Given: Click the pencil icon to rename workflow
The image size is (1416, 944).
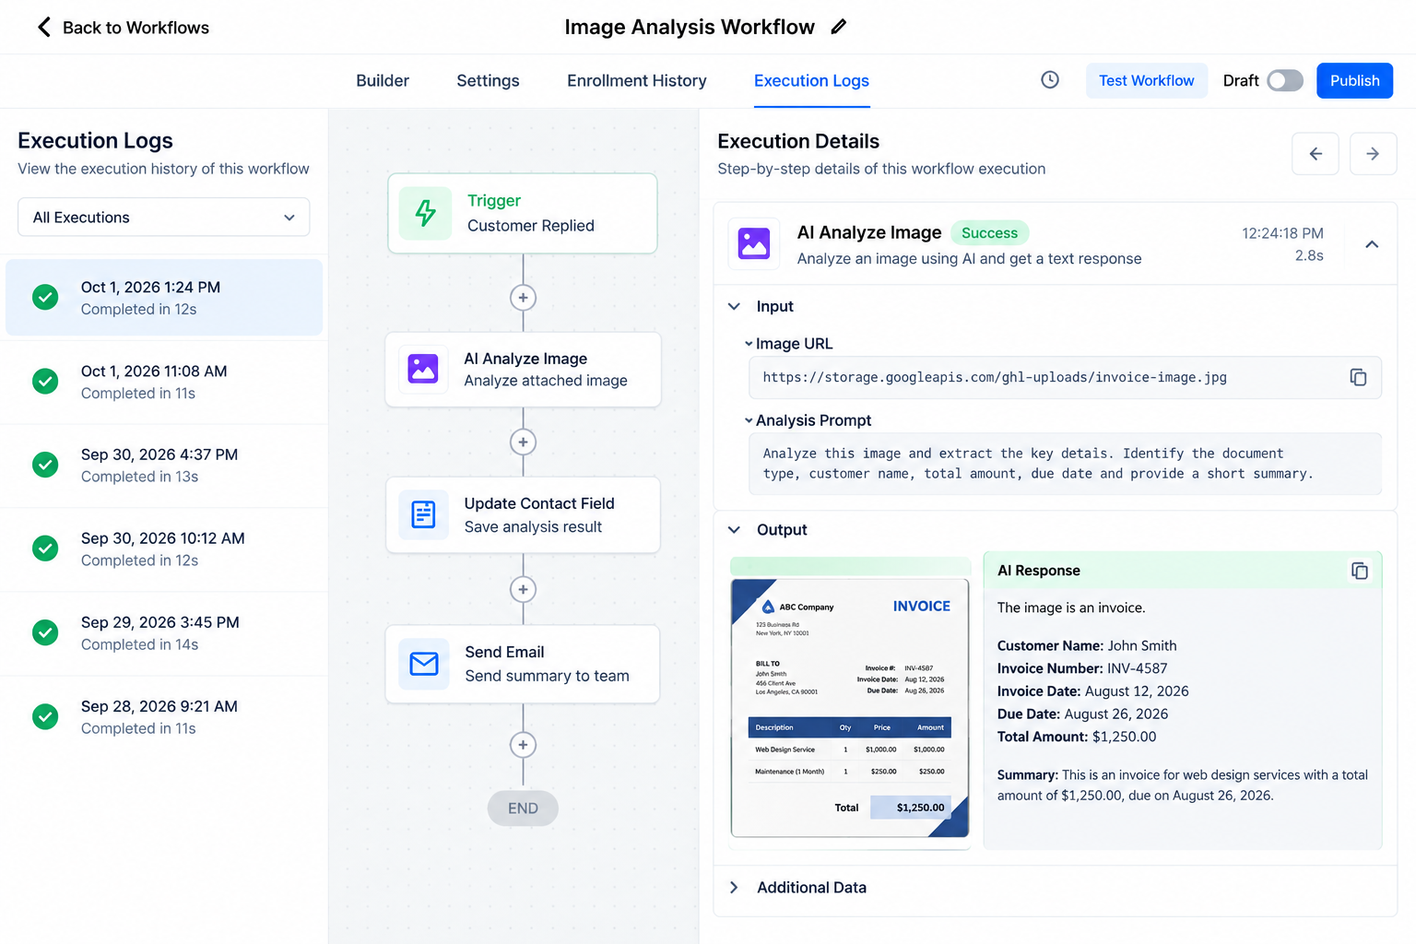Looking at the screenshot, I should [x=838, y=27].
